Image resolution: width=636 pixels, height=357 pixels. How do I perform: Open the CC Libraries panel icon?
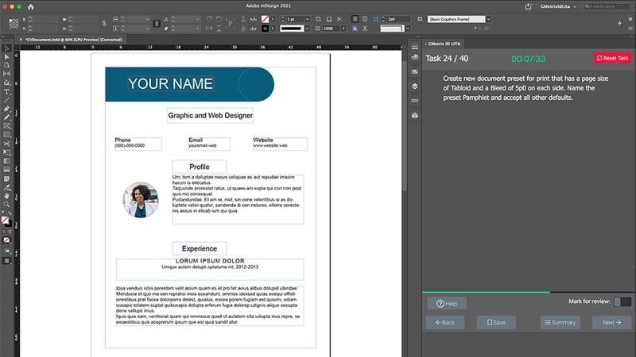[414, 115]
